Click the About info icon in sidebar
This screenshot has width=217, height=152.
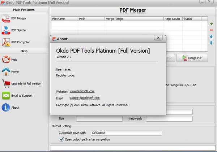click(x=6, y=108)
